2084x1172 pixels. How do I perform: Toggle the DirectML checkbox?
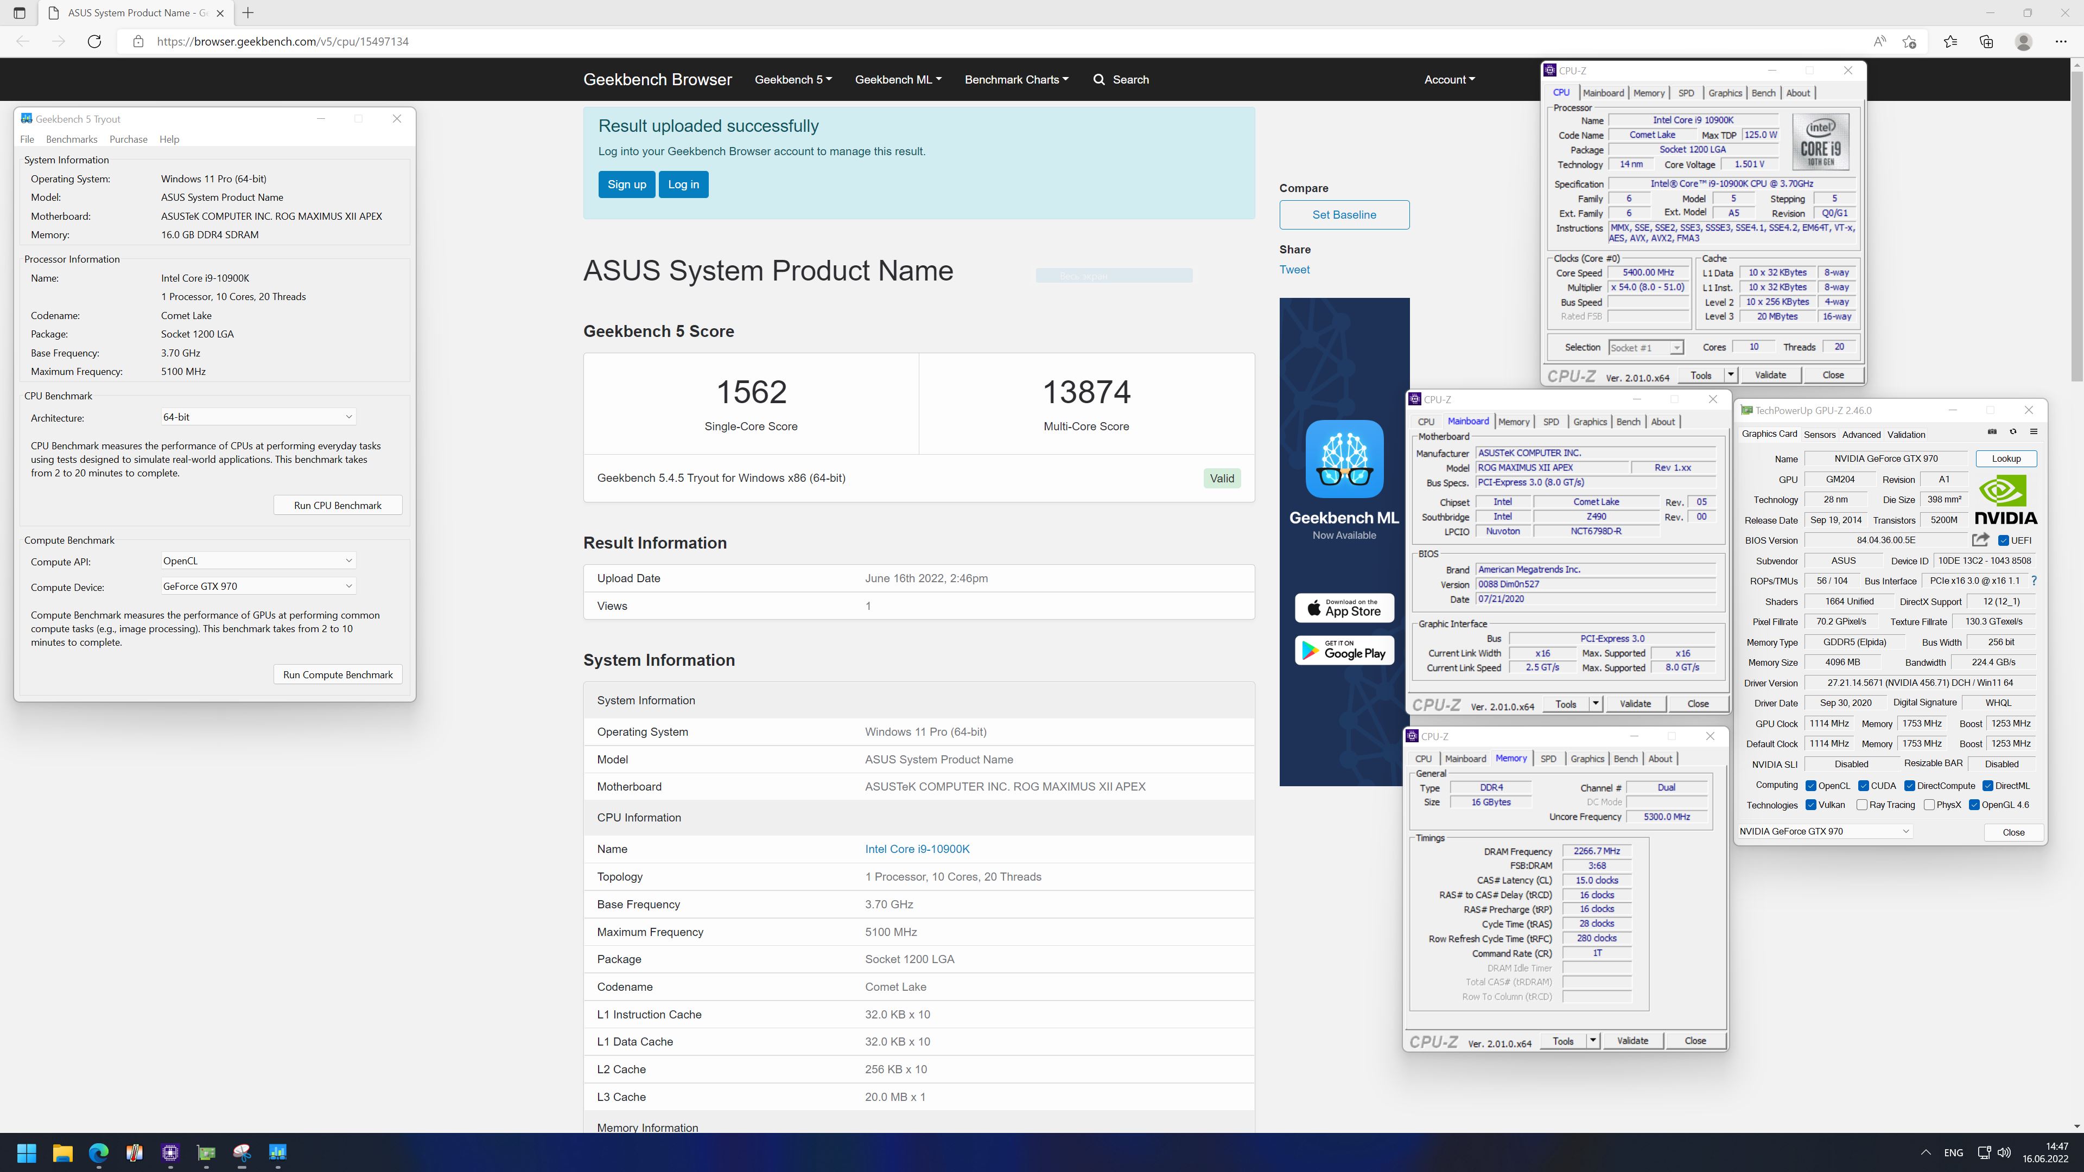pos(1988,785)
